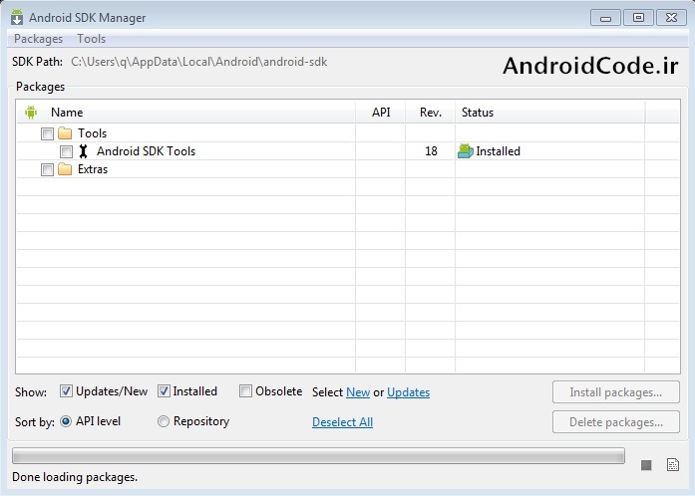Image resolution: width=695 pixels, height=496 pixels.
Task: Click the Installed status icon in Status column
Action: pos(465,151)
